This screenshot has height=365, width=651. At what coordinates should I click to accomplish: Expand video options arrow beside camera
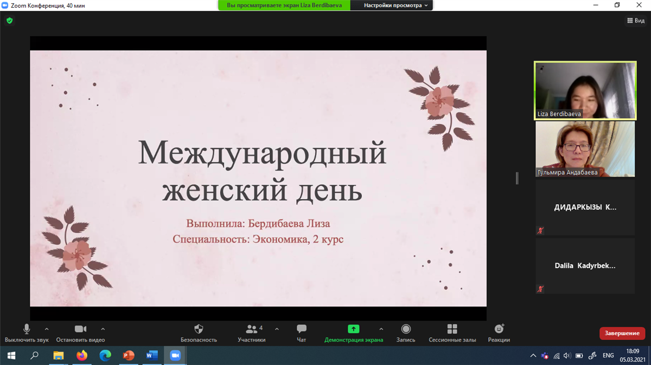pyautogui.click(x=103, y=329)
